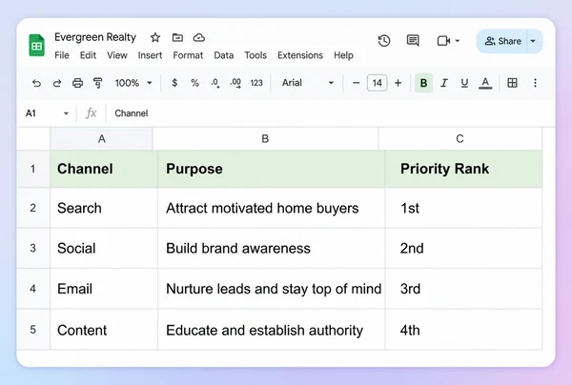Open the Insert menu
The width and height of the screenshot is (572, 385).
(x=150, y=55)
